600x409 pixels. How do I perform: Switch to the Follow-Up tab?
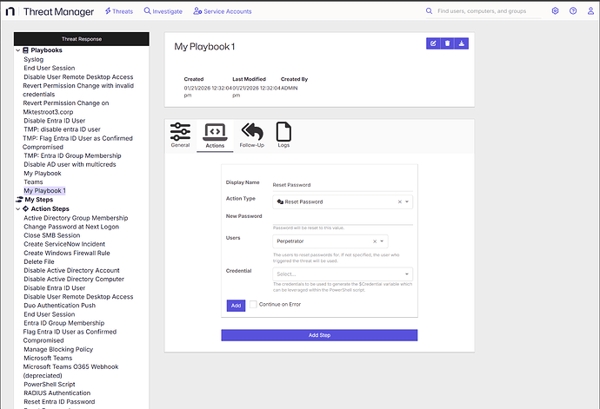pos(252,135)
